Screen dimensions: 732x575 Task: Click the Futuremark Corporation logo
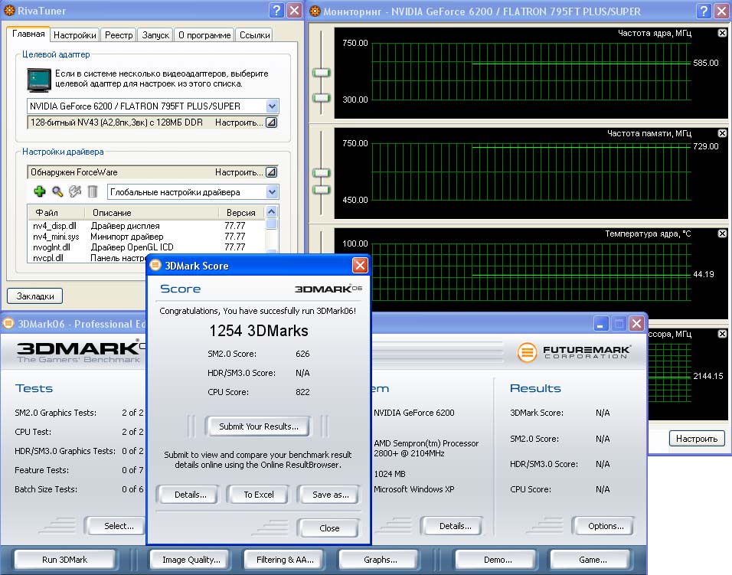tap(574, 352)
